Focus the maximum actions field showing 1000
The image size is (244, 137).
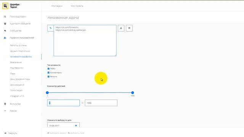101,103
